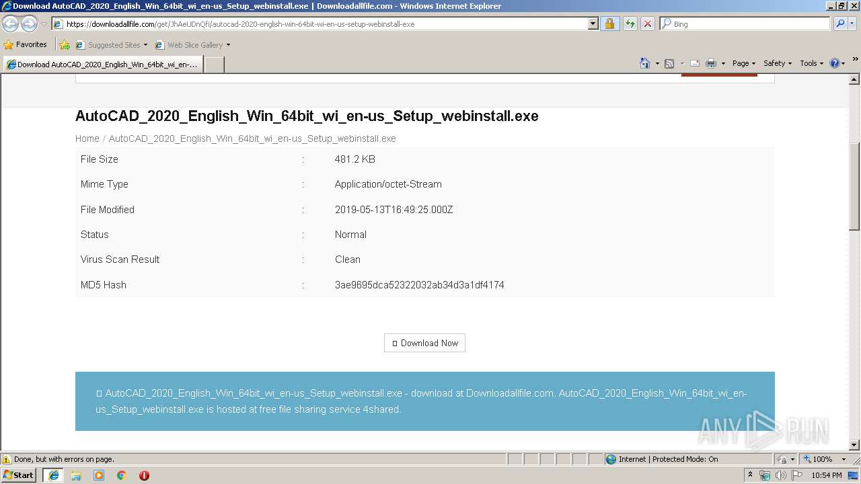Click the Print icon in command bar
Viewport: 861px width, 484px height.
point(710,63)
